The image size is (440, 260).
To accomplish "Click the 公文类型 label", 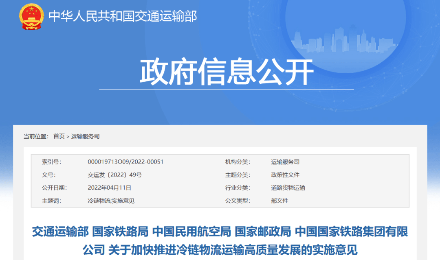I will (x=238, y=201).
